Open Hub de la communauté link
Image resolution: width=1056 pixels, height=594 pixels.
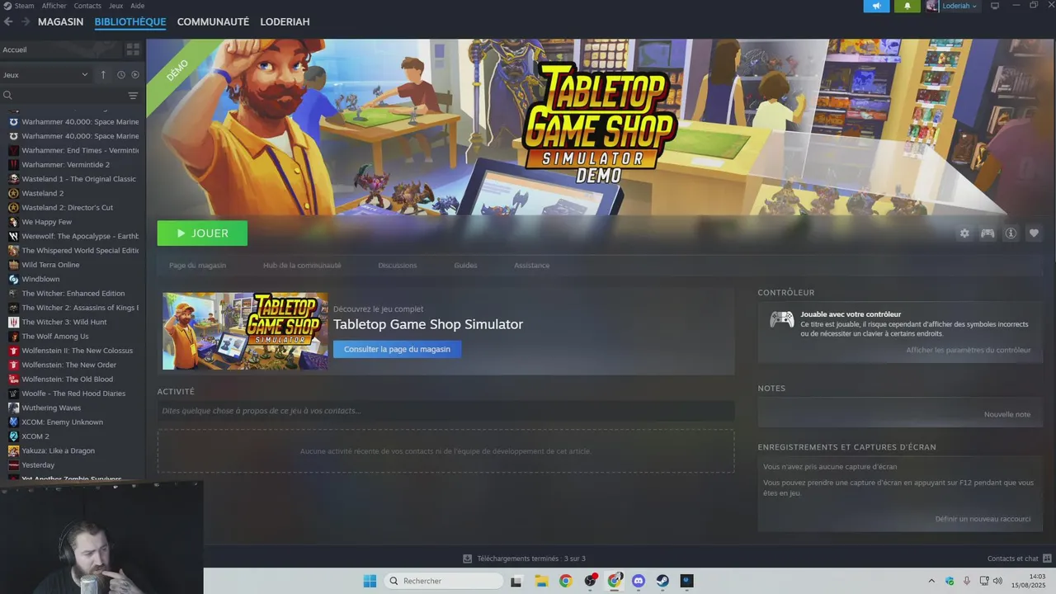coord(302,266)
